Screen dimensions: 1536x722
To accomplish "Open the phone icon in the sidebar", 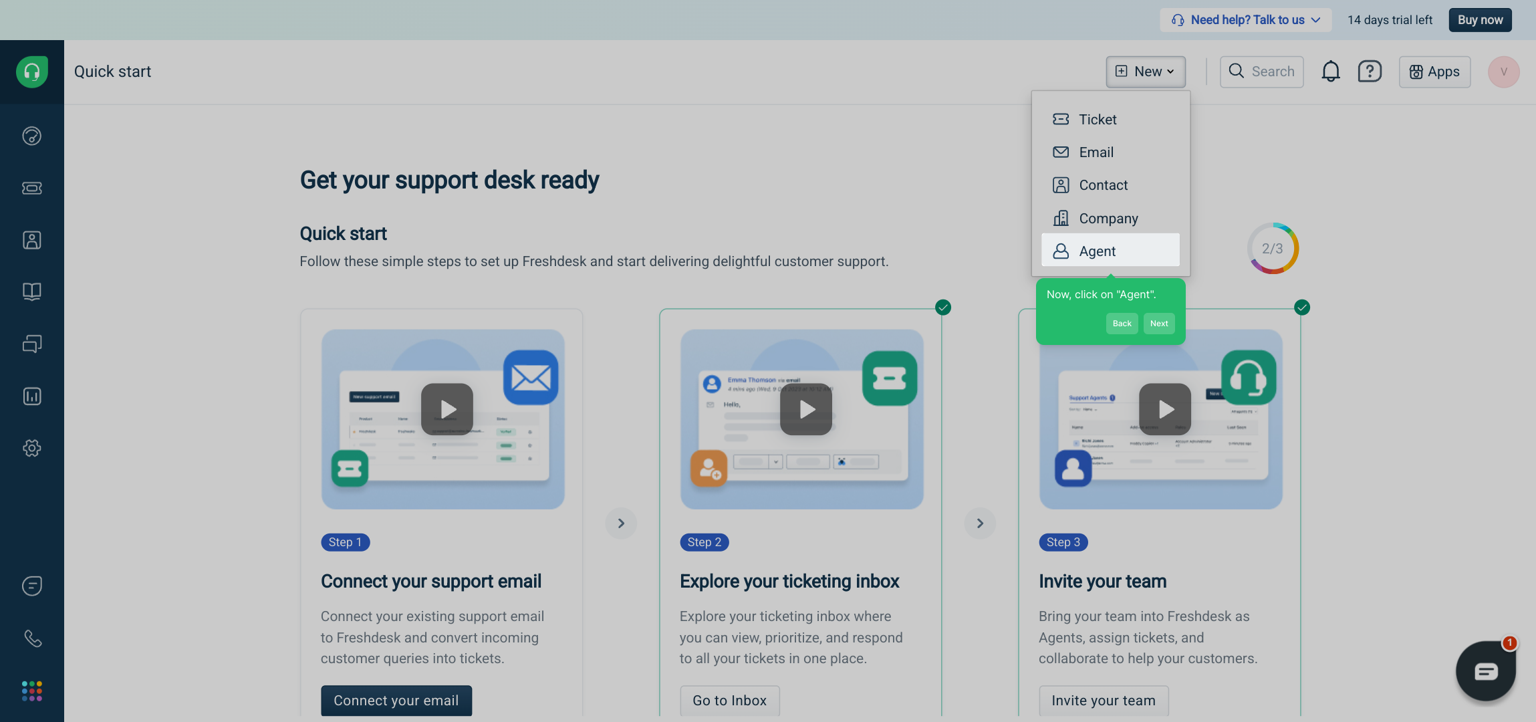I will point(32,638).
